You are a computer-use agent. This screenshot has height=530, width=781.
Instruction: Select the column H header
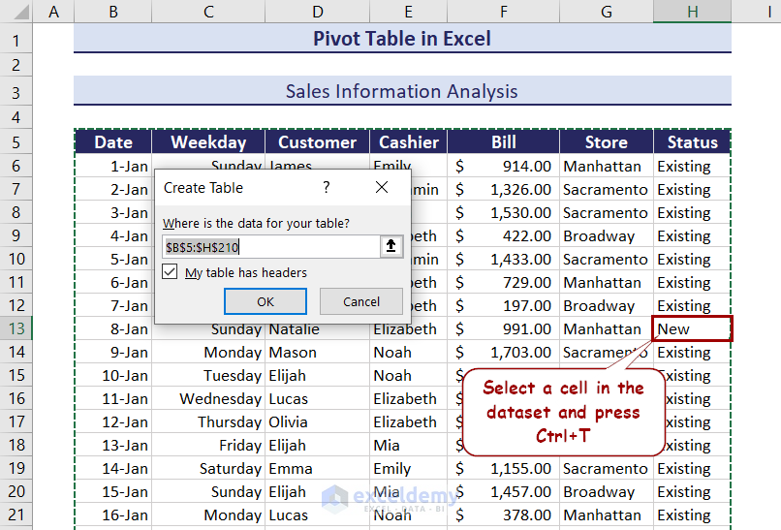tap(692, 13)
